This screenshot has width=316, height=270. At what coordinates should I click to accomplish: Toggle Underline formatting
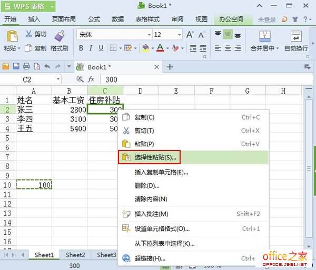coord(101,48)
